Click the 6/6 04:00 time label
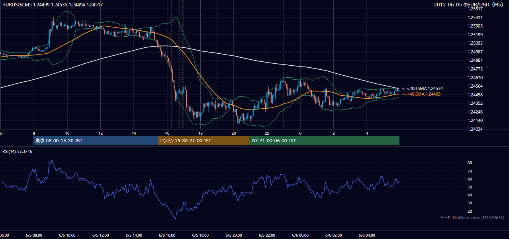The image size is (509, 239). point(367,235)
